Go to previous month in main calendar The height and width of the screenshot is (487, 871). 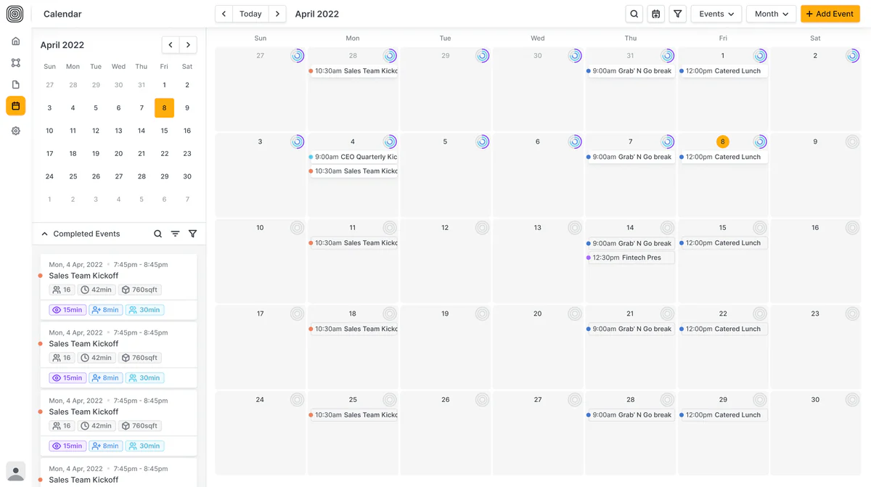[x=224, y=14]
